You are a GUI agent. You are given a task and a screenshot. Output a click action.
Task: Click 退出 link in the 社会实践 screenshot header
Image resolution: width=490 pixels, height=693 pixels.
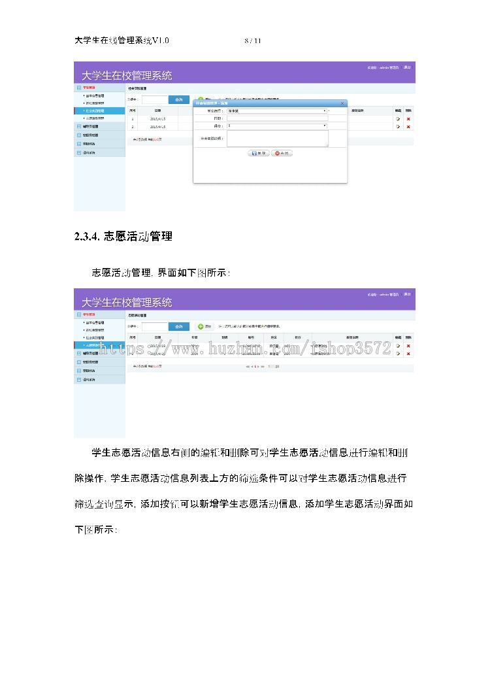pyautogui.click(x=408, y=67)
